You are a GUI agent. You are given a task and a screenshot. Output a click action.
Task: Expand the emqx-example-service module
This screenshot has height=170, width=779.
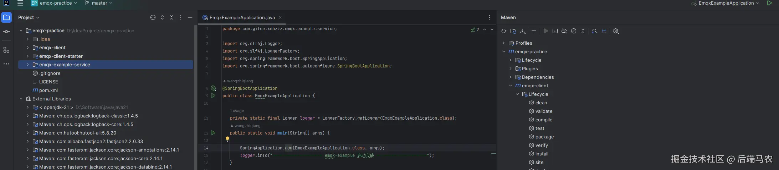coord(27,65)
